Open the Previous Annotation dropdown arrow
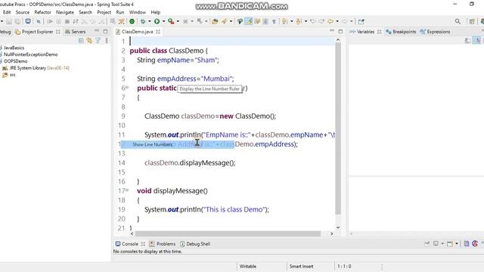The image size is (484, 272). tap(306, 21)
